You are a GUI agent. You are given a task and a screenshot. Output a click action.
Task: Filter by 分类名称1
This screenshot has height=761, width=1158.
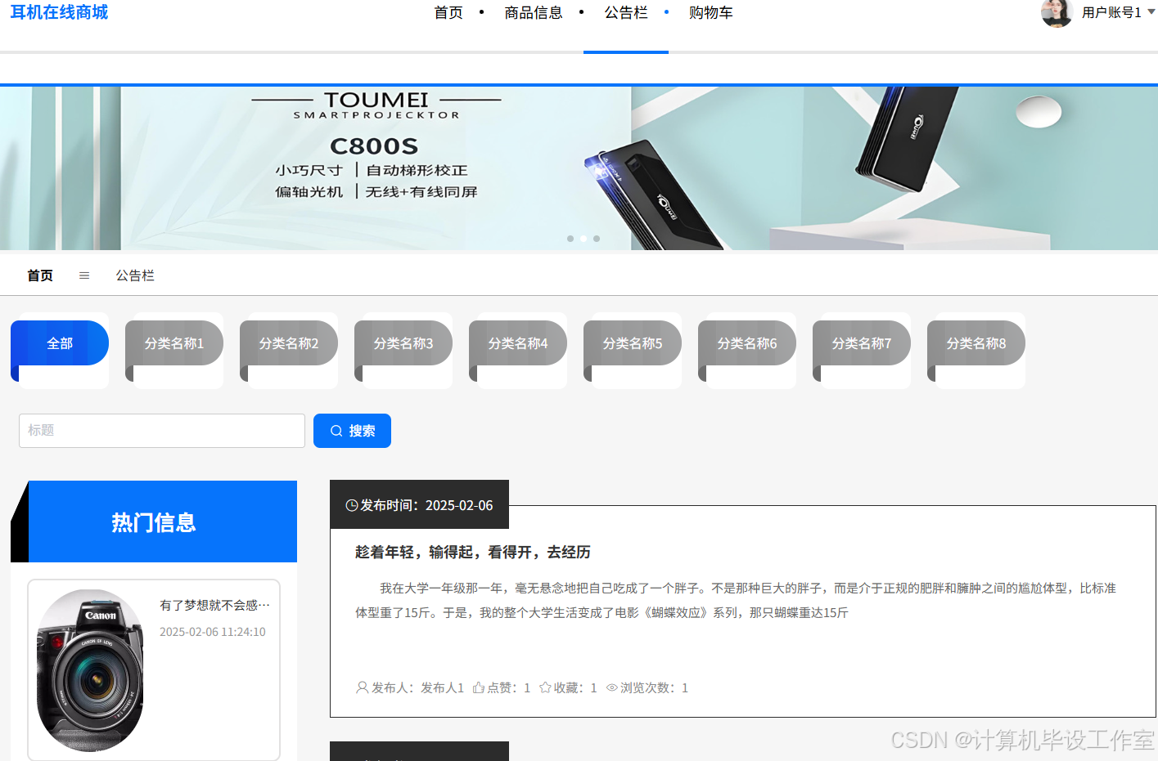point(174,343)
